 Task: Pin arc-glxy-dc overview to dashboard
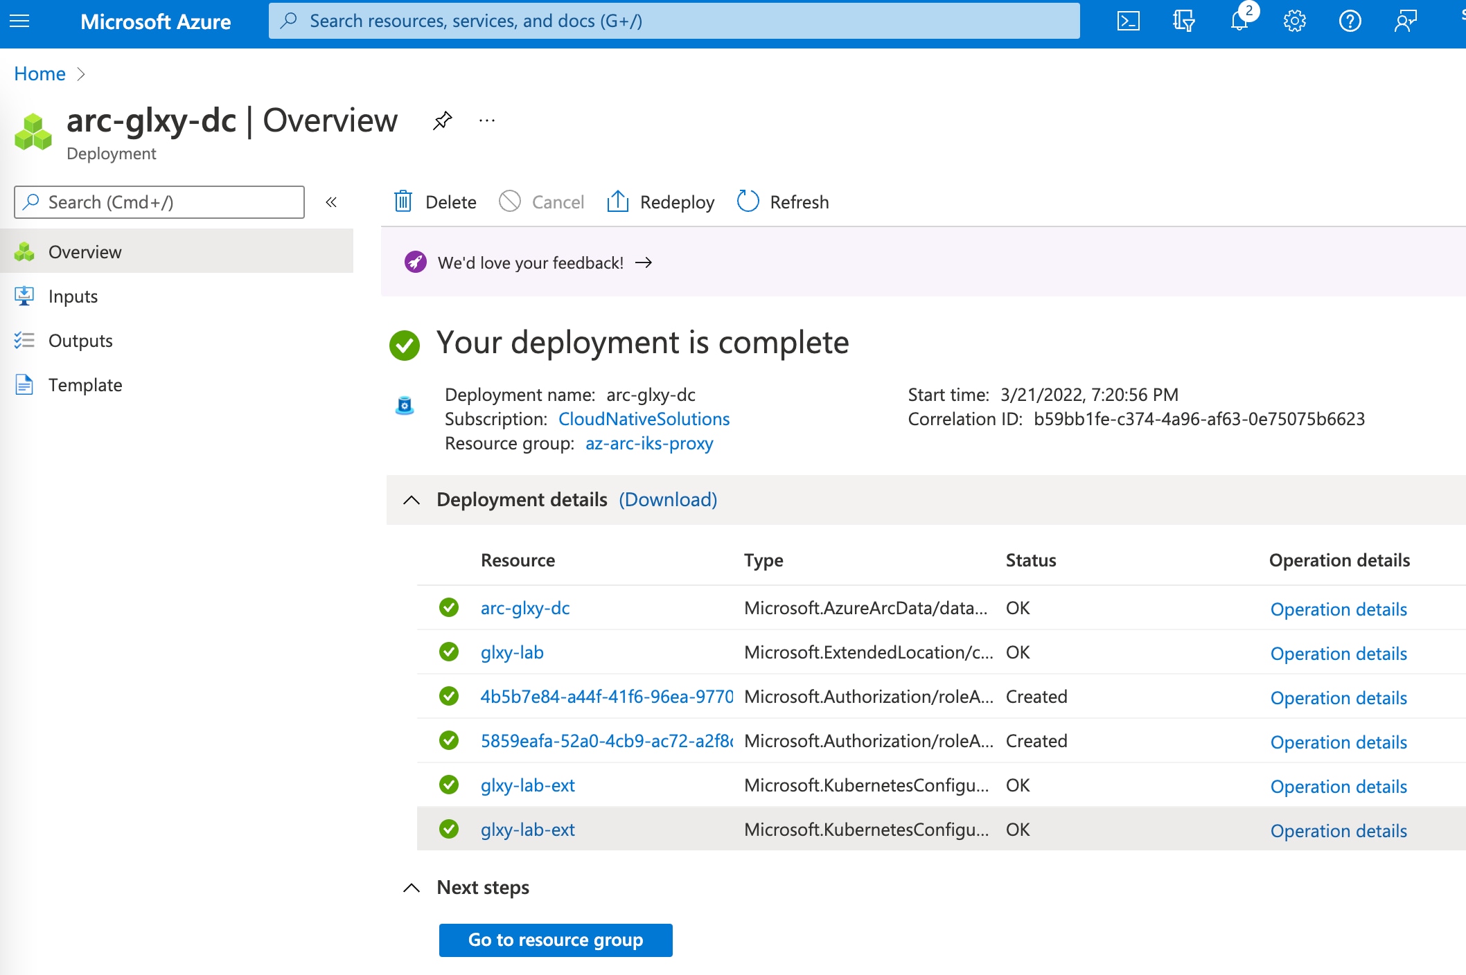point(442,120)
